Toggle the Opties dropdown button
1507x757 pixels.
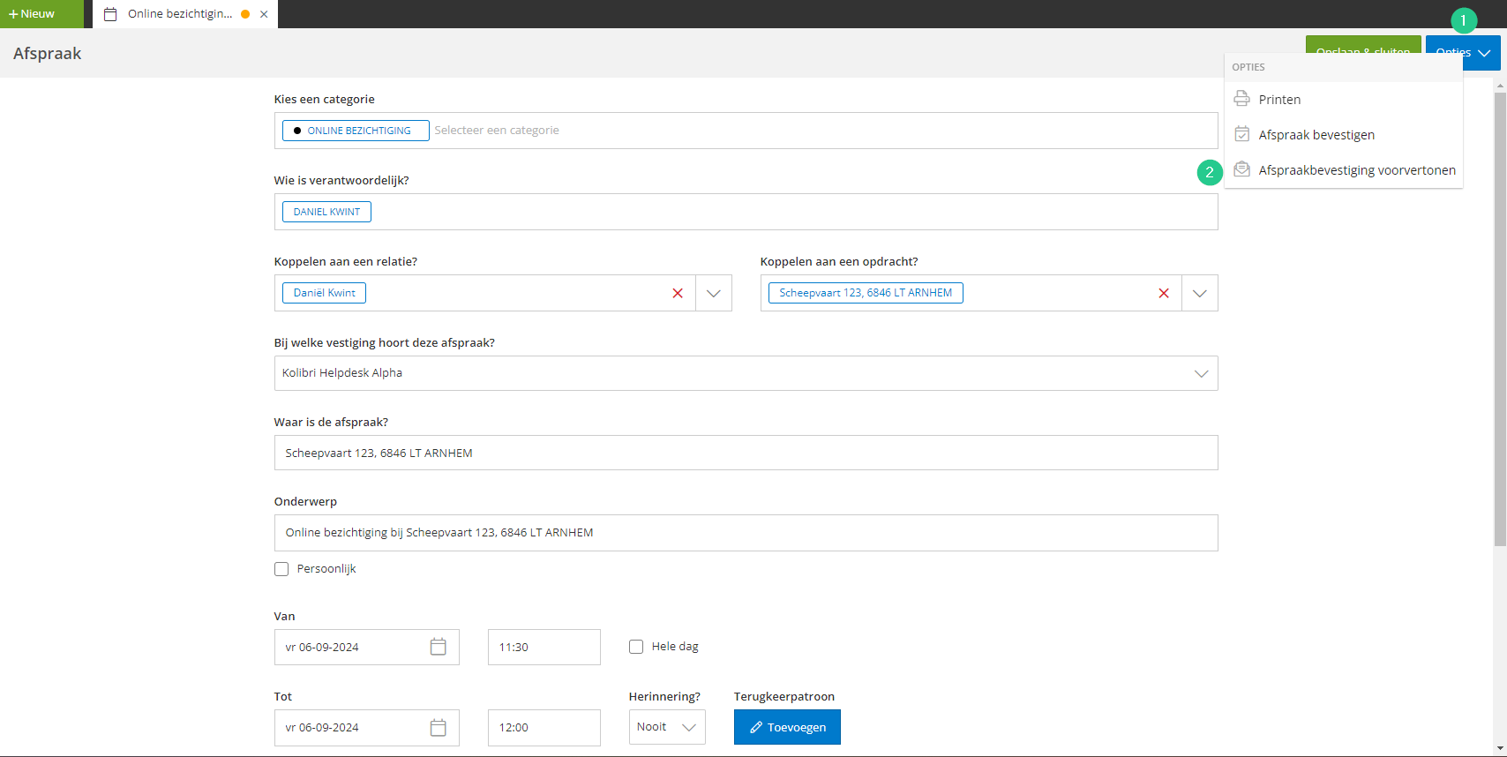pyautogui.click(x=1463, y=53)
